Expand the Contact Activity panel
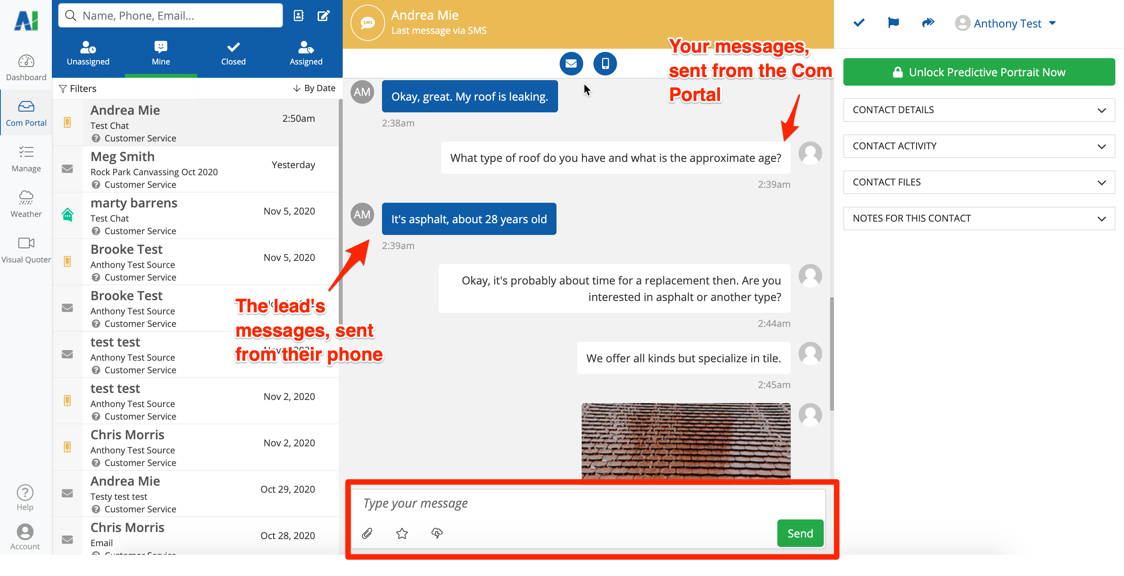 [978, 146]
